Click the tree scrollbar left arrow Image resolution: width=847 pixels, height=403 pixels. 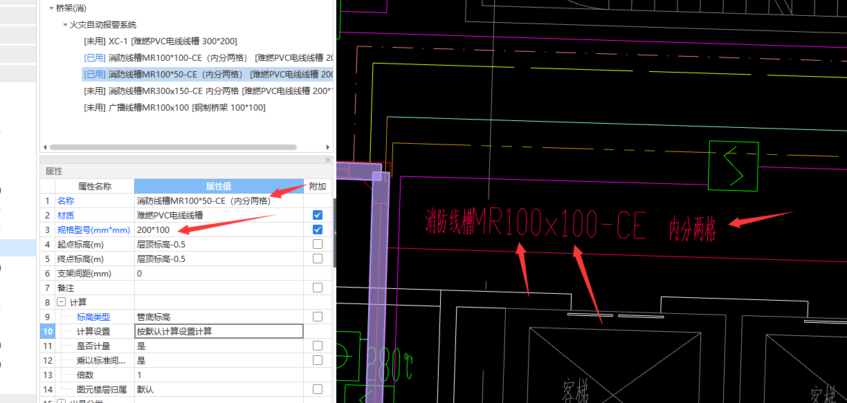45,147
